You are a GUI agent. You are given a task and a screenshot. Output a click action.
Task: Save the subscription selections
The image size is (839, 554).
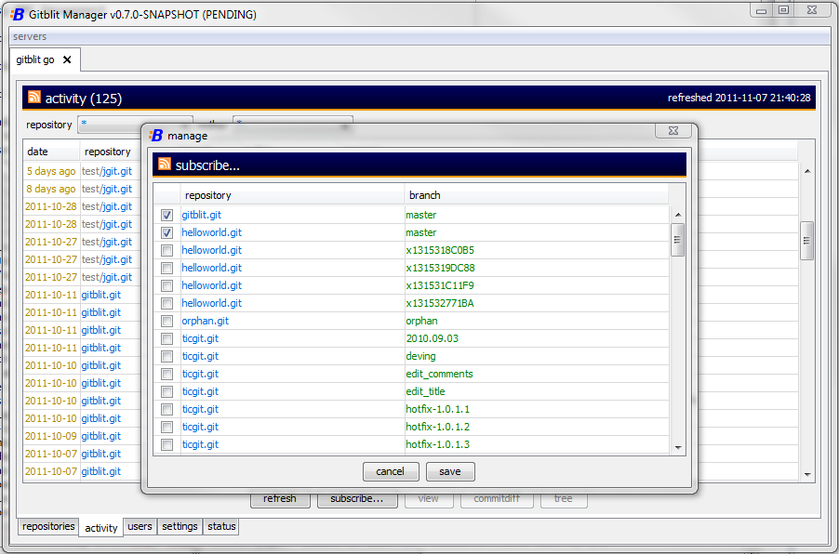[x=450, y=471]
